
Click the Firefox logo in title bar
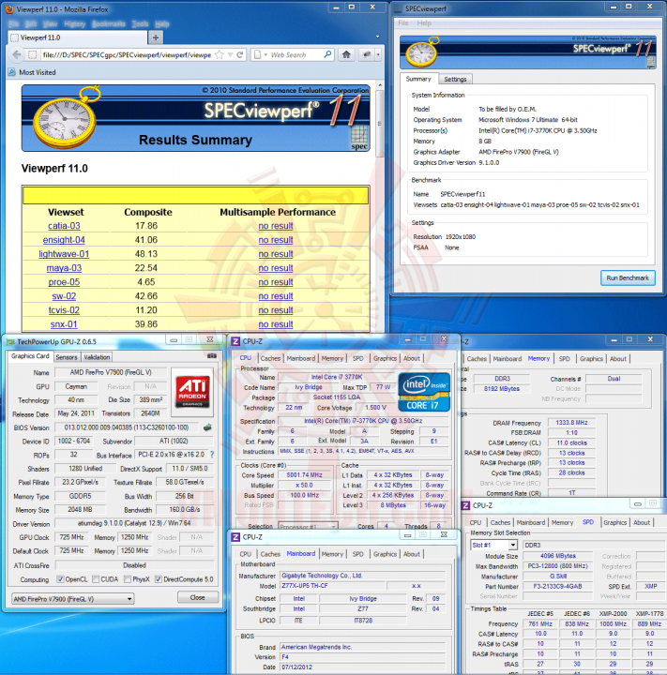pyautogui.click(x=8, y=9)
